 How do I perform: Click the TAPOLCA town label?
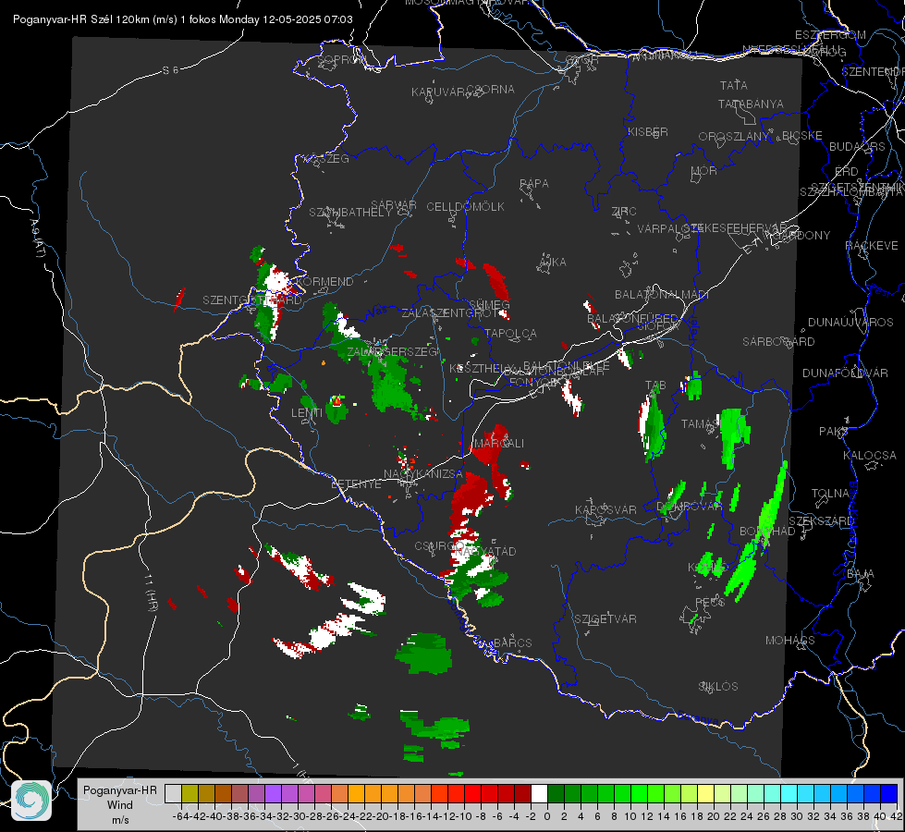(x=510, y=333)
